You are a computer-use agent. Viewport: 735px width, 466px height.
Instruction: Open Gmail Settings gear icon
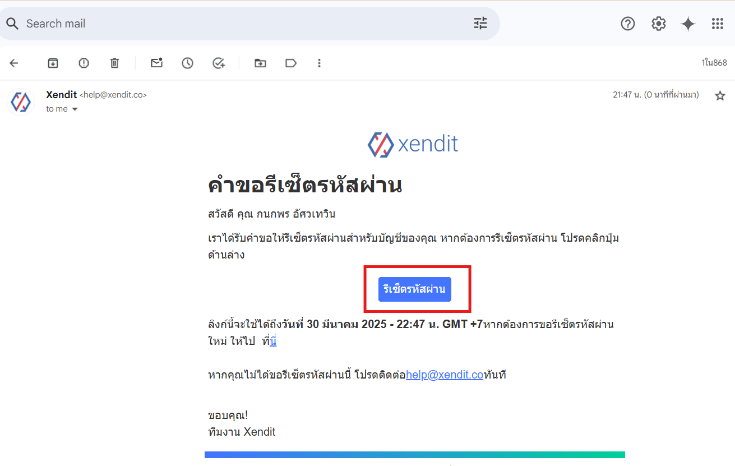[658, 24]
